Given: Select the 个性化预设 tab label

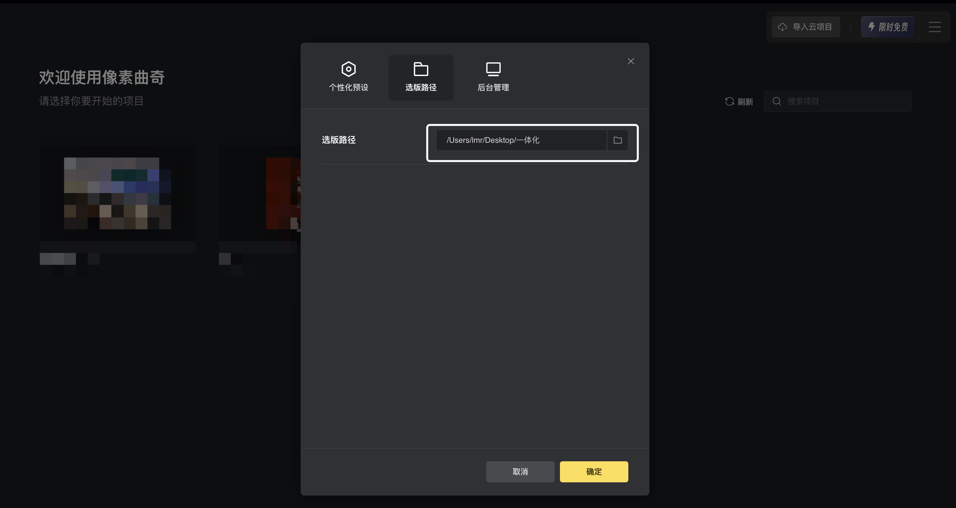Looking at the screenshot, I should coord(348,88).
